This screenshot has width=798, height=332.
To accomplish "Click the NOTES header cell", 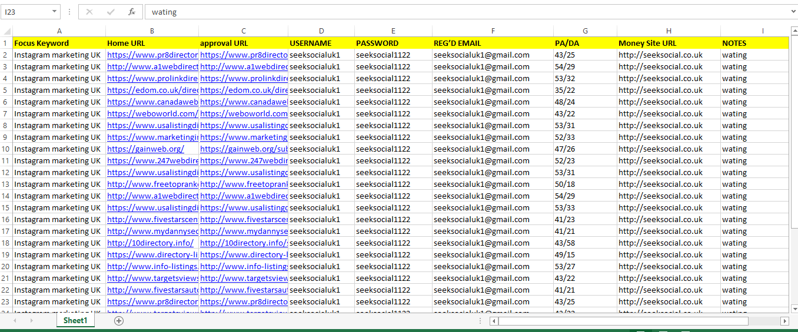I will (754, 43).
